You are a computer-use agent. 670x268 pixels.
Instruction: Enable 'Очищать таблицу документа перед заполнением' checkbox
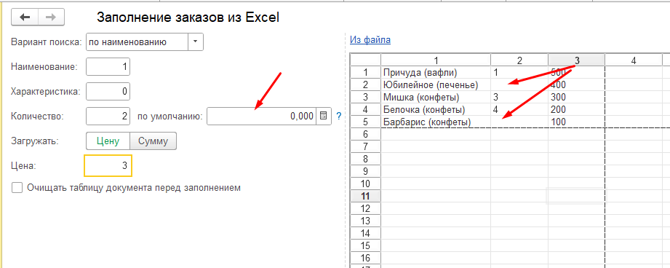point(17,188)
